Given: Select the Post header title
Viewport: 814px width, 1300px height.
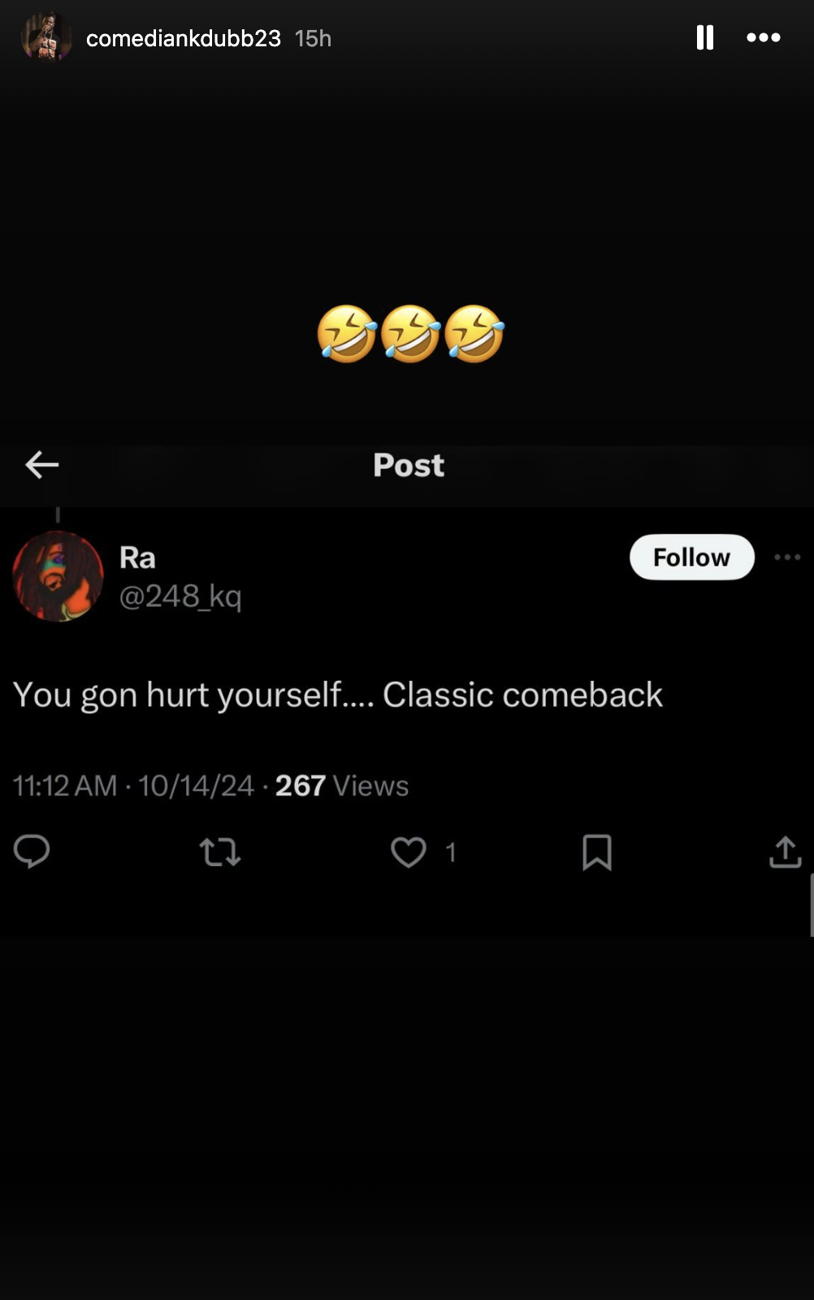Looking at the screenshot, I should [x=409, y=466].
